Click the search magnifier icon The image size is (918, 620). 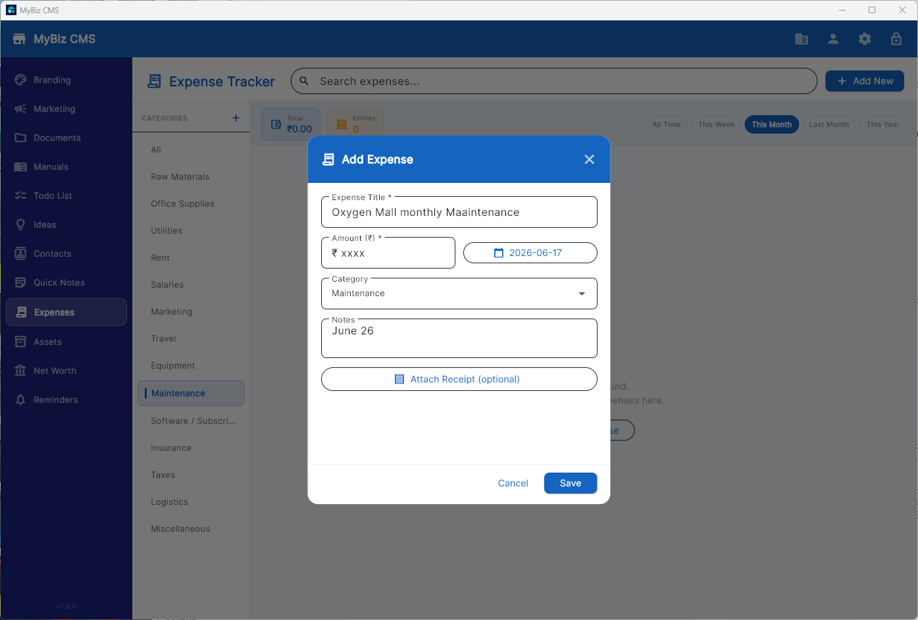(304, 81)
